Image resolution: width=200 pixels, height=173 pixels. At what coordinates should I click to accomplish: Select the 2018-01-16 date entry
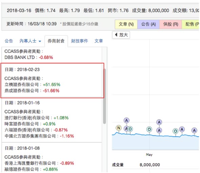22,103
